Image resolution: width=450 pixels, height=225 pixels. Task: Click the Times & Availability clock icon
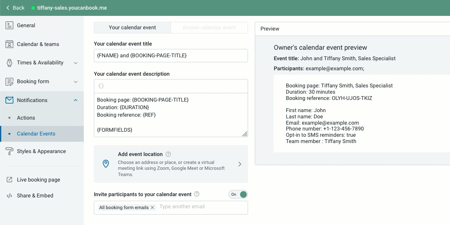9,63
